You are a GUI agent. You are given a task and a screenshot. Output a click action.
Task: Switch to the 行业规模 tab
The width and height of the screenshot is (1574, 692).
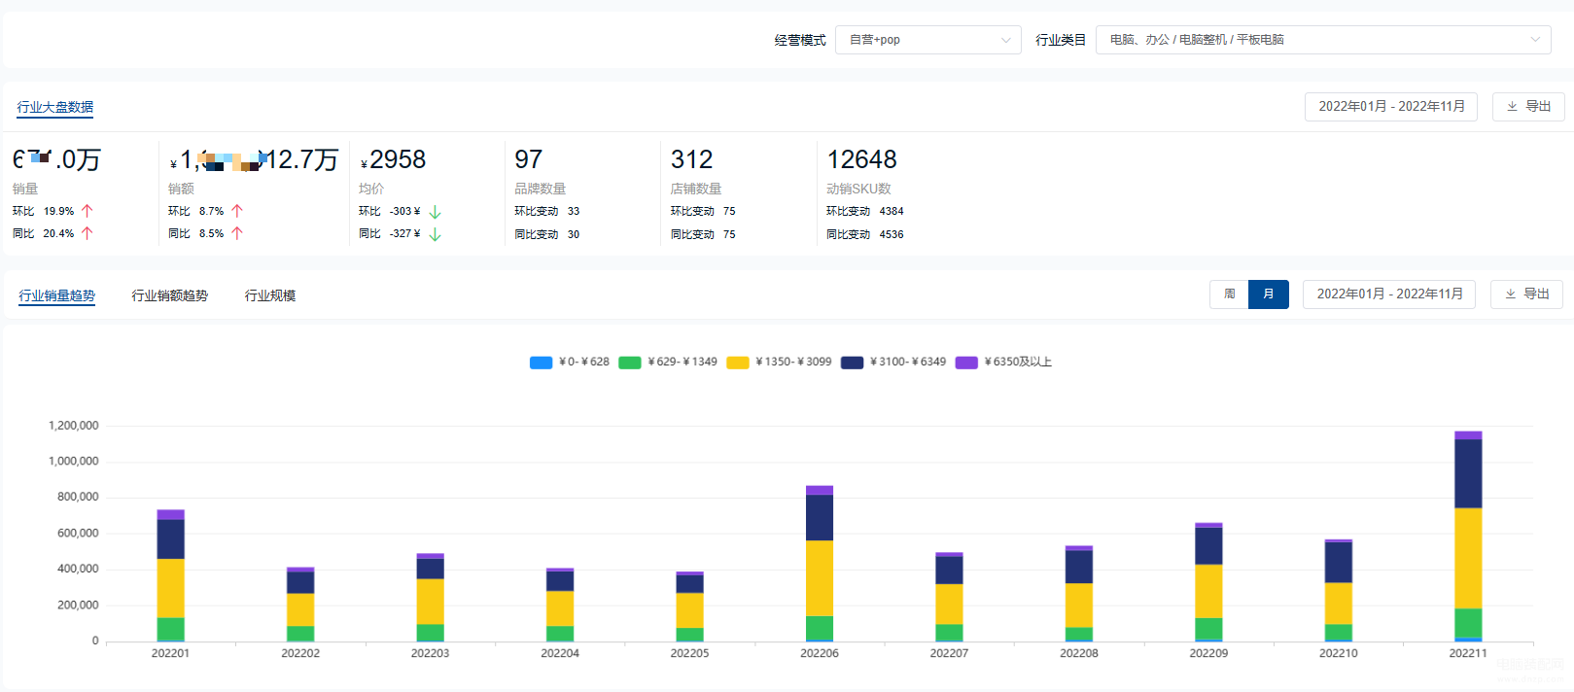pyautogui.click(x=270, y=295)
